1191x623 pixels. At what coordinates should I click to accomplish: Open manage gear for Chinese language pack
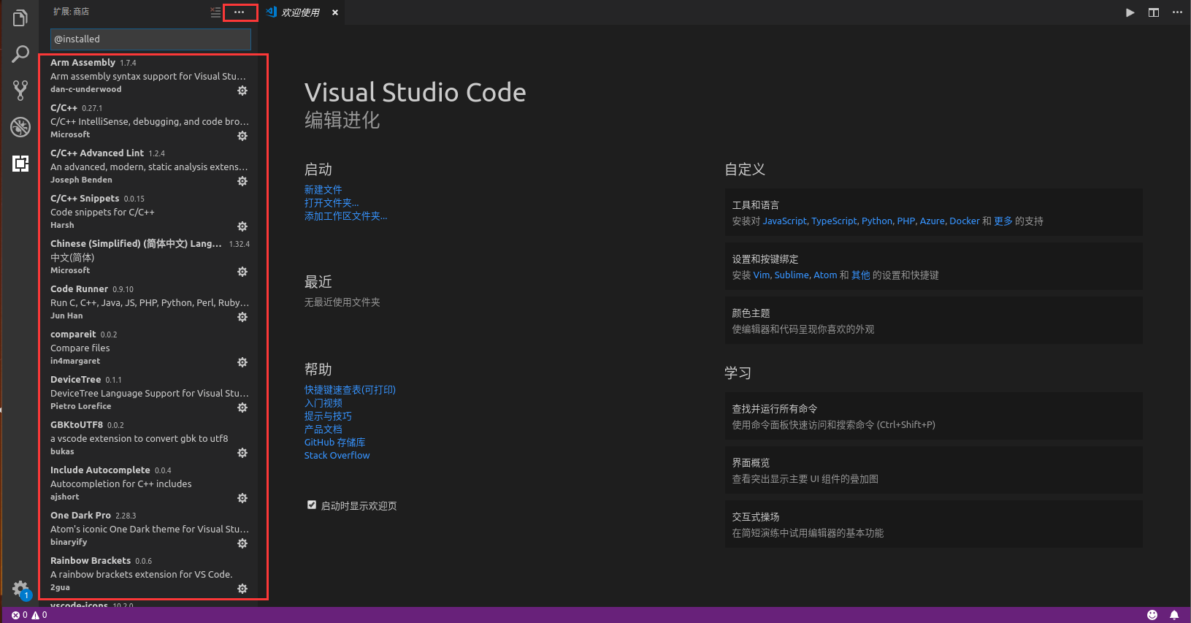(x=242, y=272)
